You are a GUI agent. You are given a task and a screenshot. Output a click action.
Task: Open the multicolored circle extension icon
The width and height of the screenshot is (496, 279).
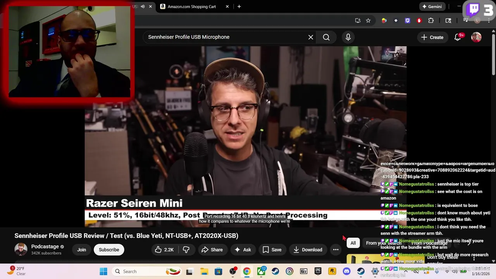pos(384,21)
